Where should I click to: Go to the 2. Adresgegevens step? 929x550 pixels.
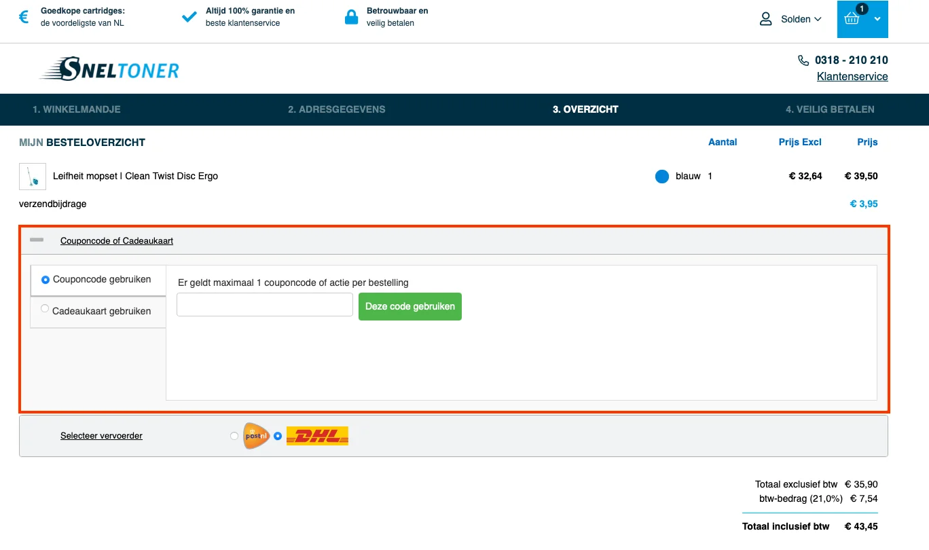point(336,109)
